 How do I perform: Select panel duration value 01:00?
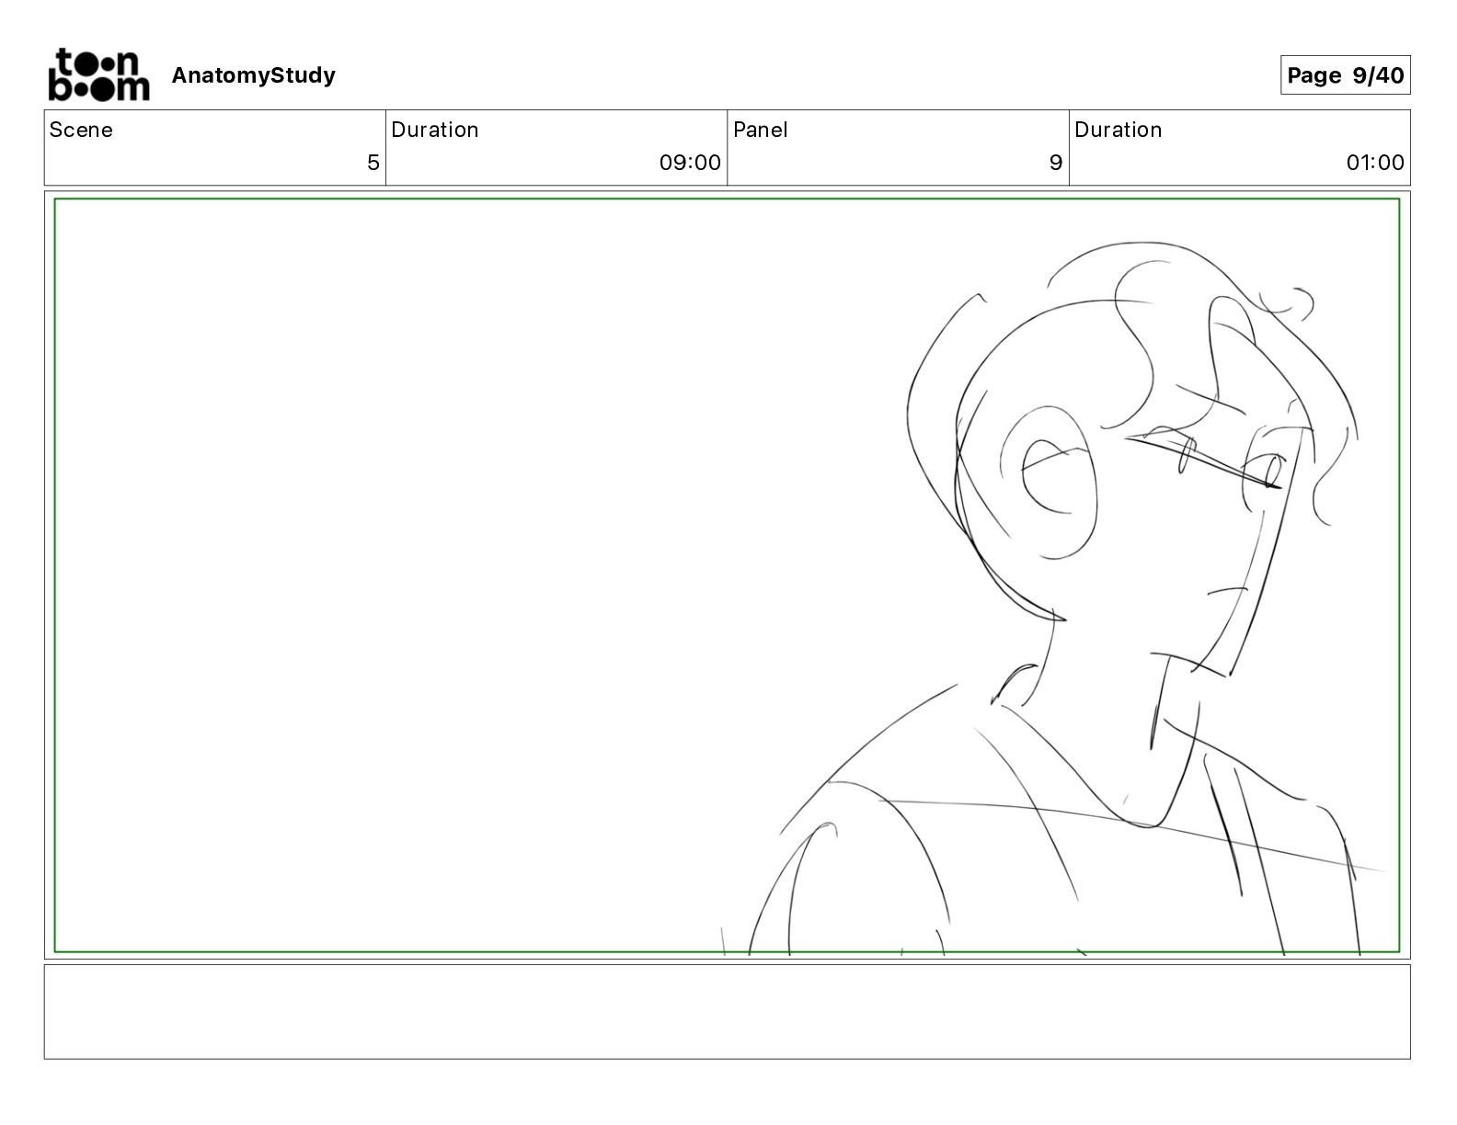1375,163
